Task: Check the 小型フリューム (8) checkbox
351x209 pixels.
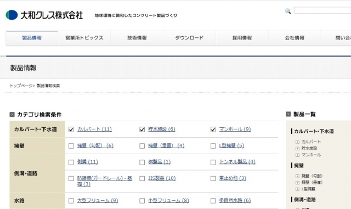Action: [142, 201]
